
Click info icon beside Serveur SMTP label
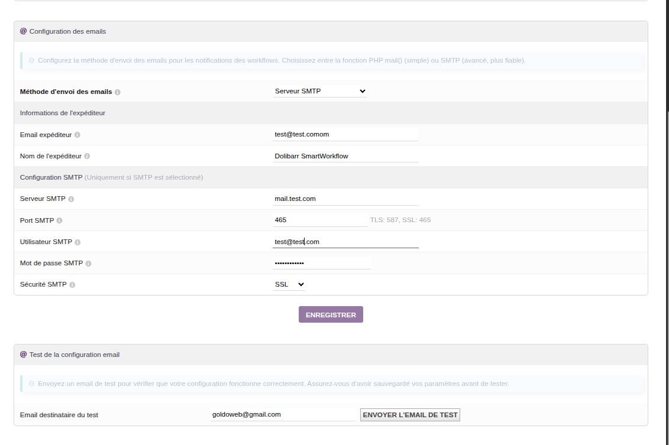[x=71, y=199]
